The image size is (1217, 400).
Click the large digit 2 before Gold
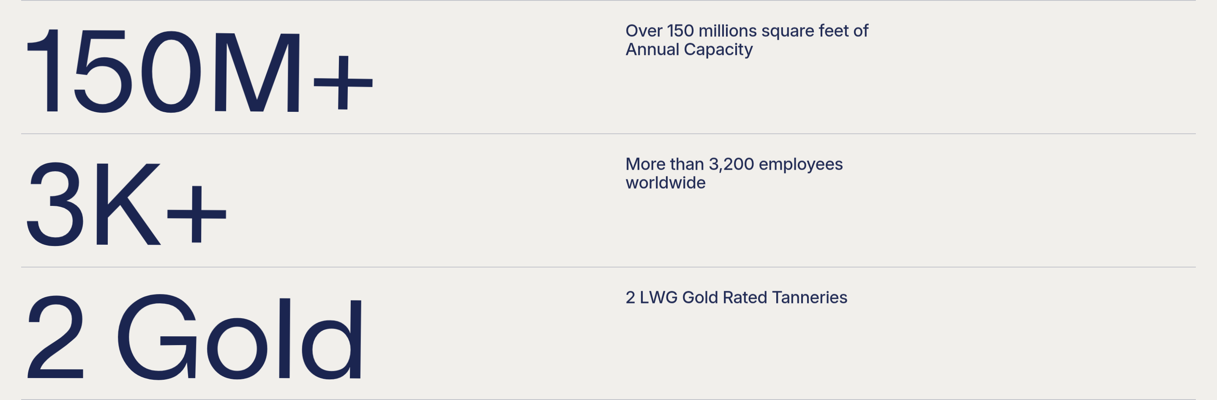tap(56, 337)
